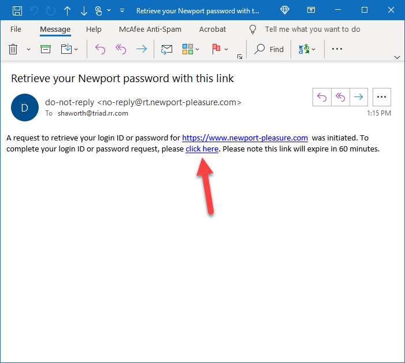Viewport: 405px width, 363px height.
Task: Click the envelope with arrows icon in ribbon
Action: click(166, 49)
